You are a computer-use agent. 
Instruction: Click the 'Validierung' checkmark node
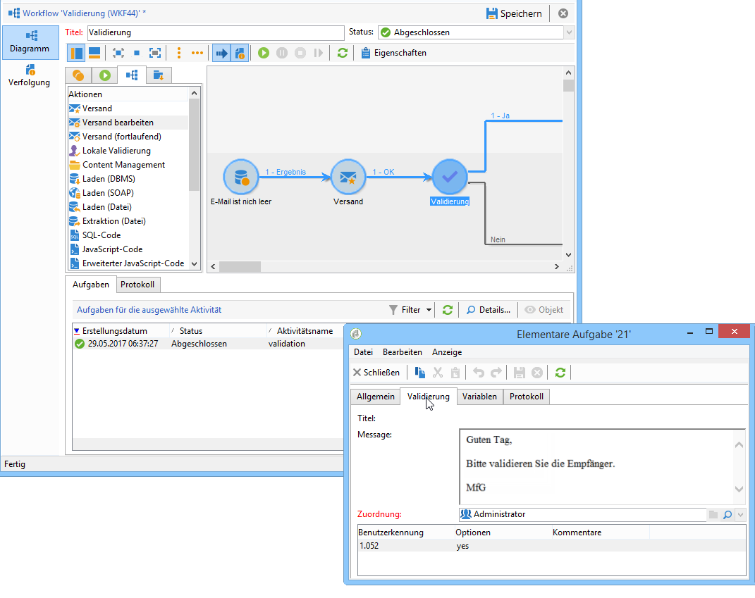tap(450, 177)
